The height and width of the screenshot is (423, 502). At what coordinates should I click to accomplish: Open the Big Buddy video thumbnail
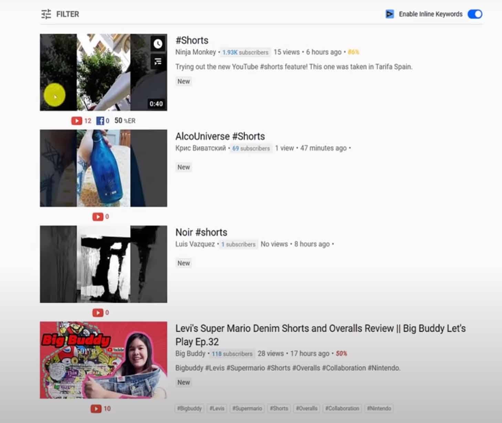tap(103, 360)
